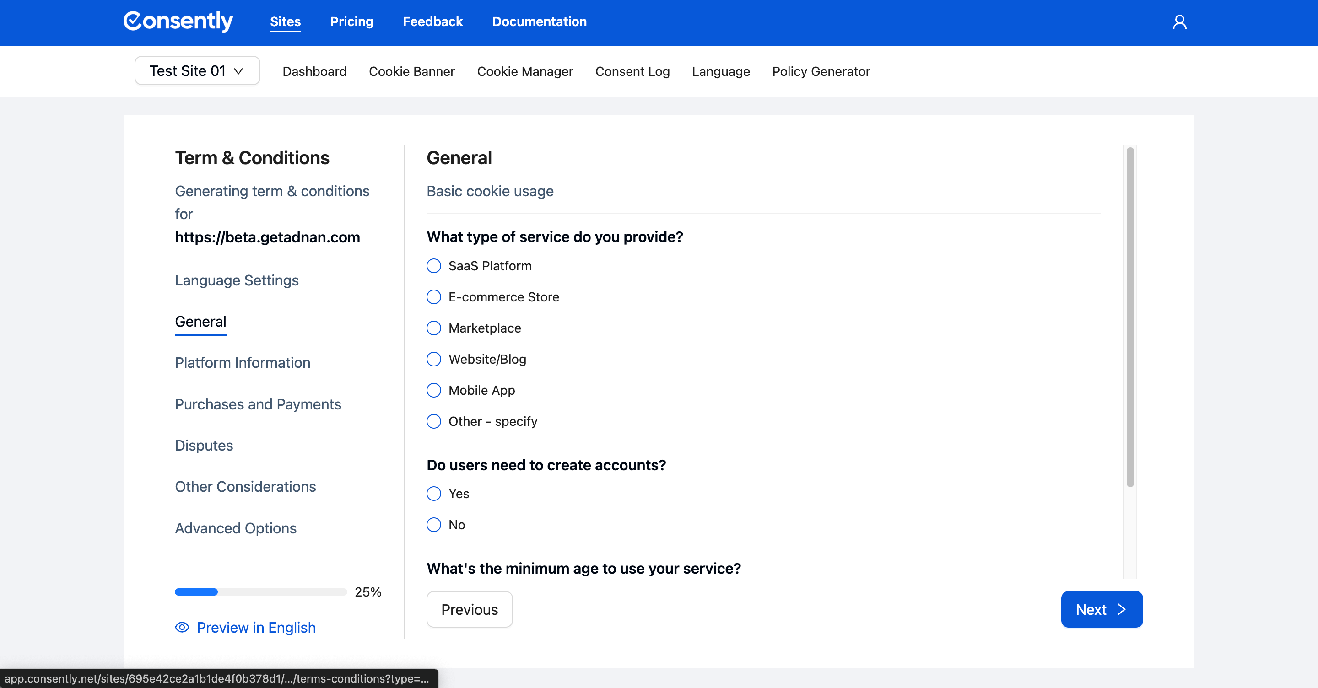1318x688 pixels.
Task: Open the Policy Generator menu
Action: 821,72
